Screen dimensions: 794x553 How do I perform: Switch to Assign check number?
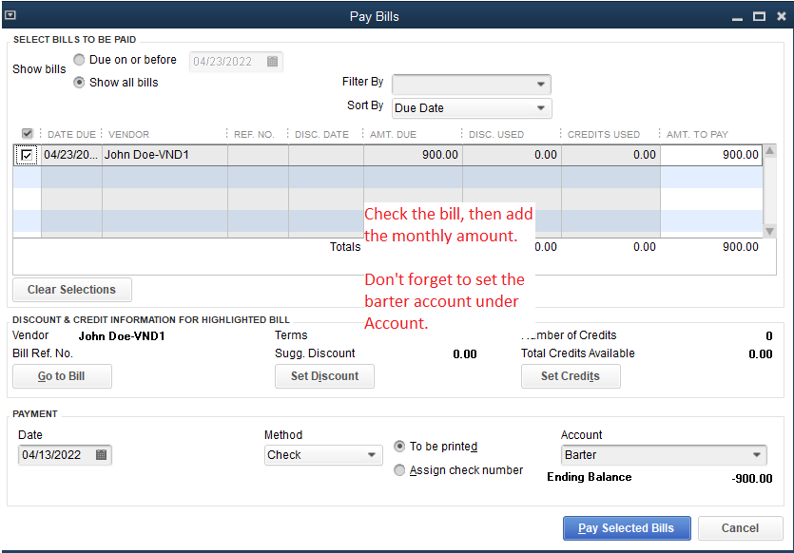pyautogui.click(x=399, y=469)
